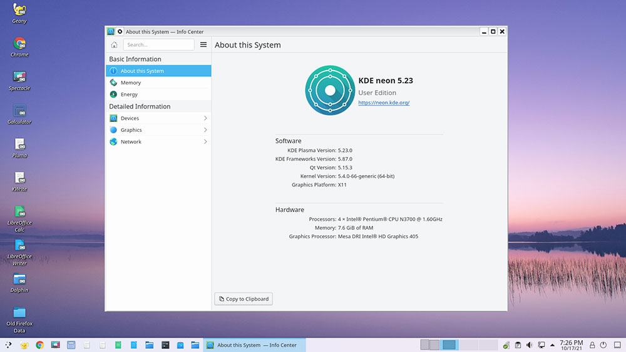Select the Dolphin desktop icon
Screen dimensions: 626x352
pos(19,283)
